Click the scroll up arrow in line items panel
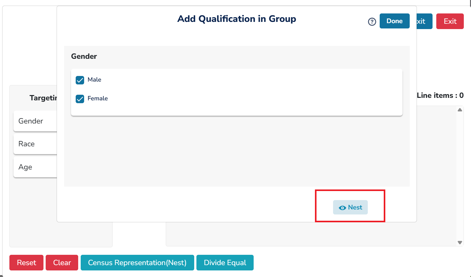The image size is (471, 277). click(x=460, y=110)
